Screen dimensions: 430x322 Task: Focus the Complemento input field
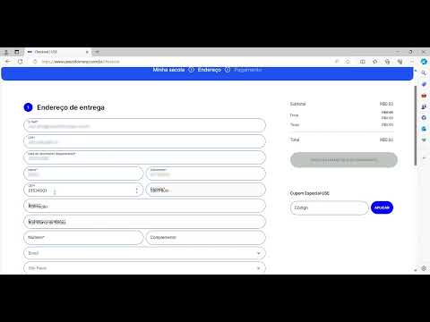click(x=205, y=238)
